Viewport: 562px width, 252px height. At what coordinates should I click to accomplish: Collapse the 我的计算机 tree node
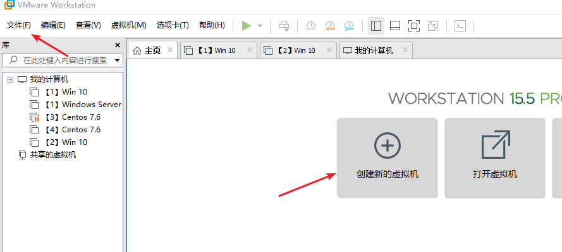coord(10,79)
